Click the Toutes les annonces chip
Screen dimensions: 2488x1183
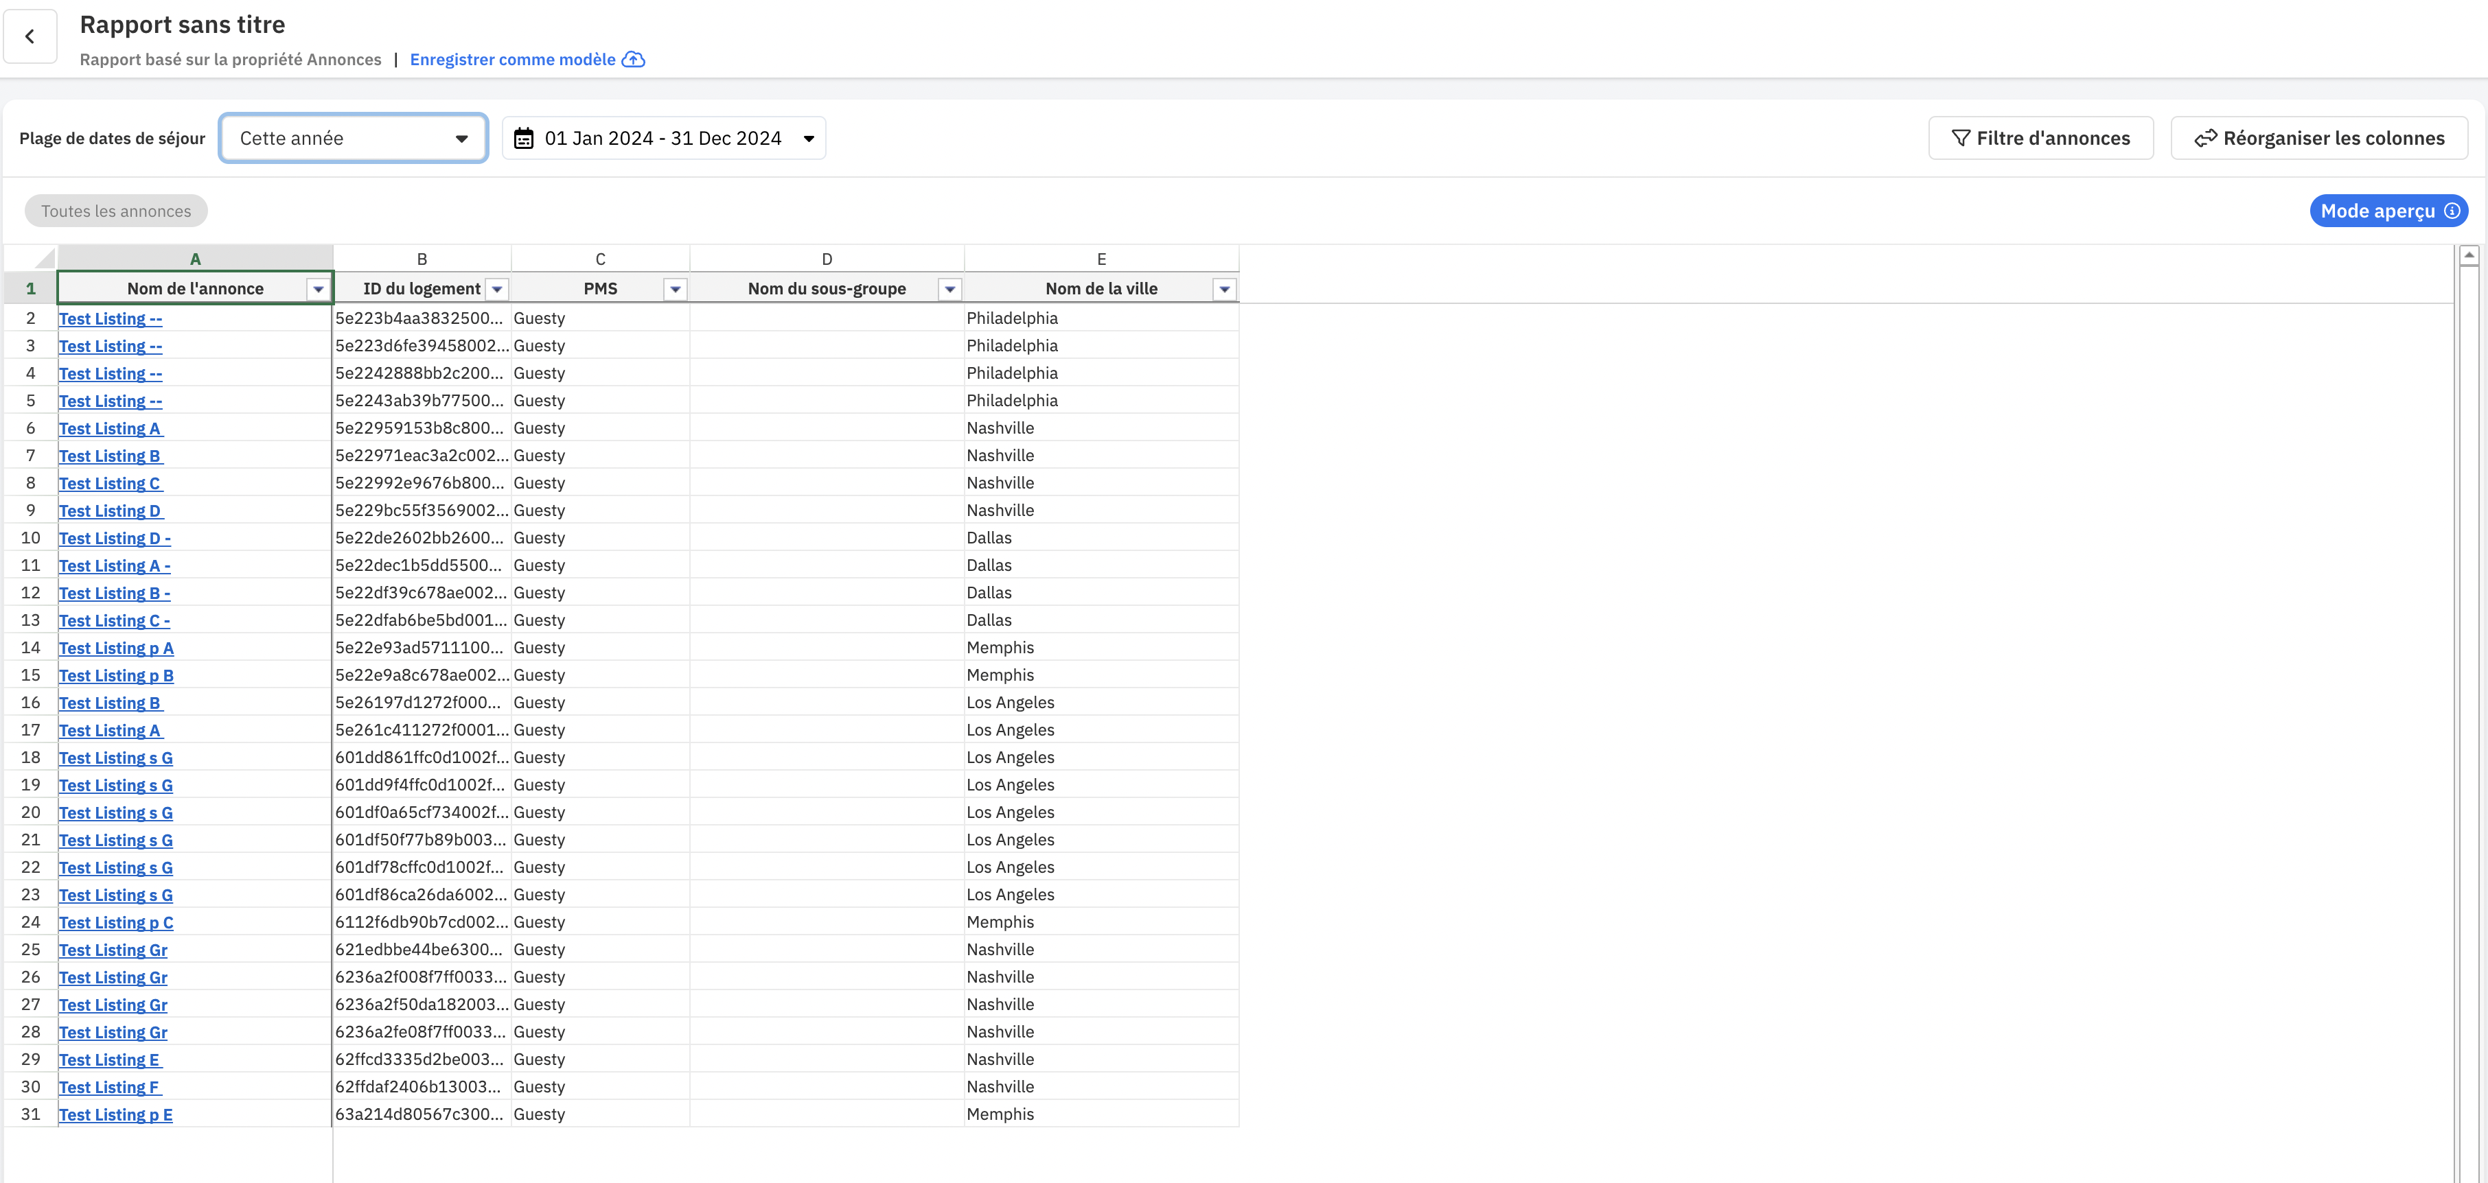pyautogui.click(x=116, y=211)
